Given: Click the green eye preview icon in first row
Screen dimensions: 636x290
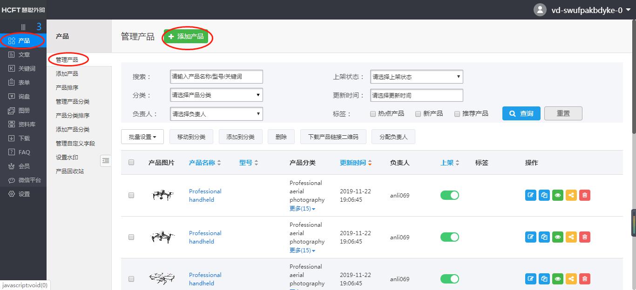Looking at the screenshot, I should tap(557, 195).
